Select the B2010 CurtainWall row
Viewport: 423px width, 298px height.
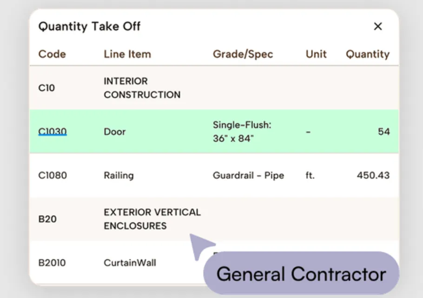130,263
